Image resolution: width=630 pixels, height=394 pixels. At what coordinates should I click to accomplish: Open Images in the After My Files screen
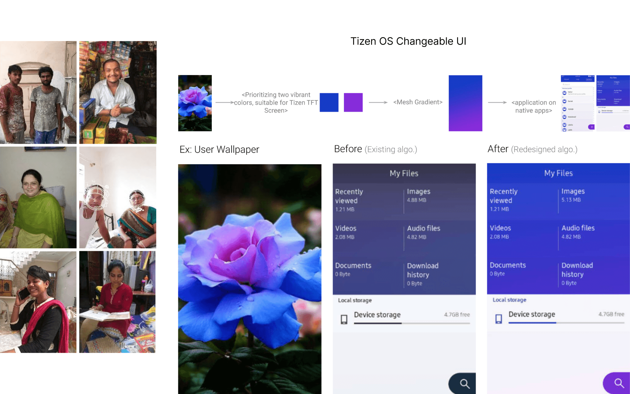[x=573, y=195]
